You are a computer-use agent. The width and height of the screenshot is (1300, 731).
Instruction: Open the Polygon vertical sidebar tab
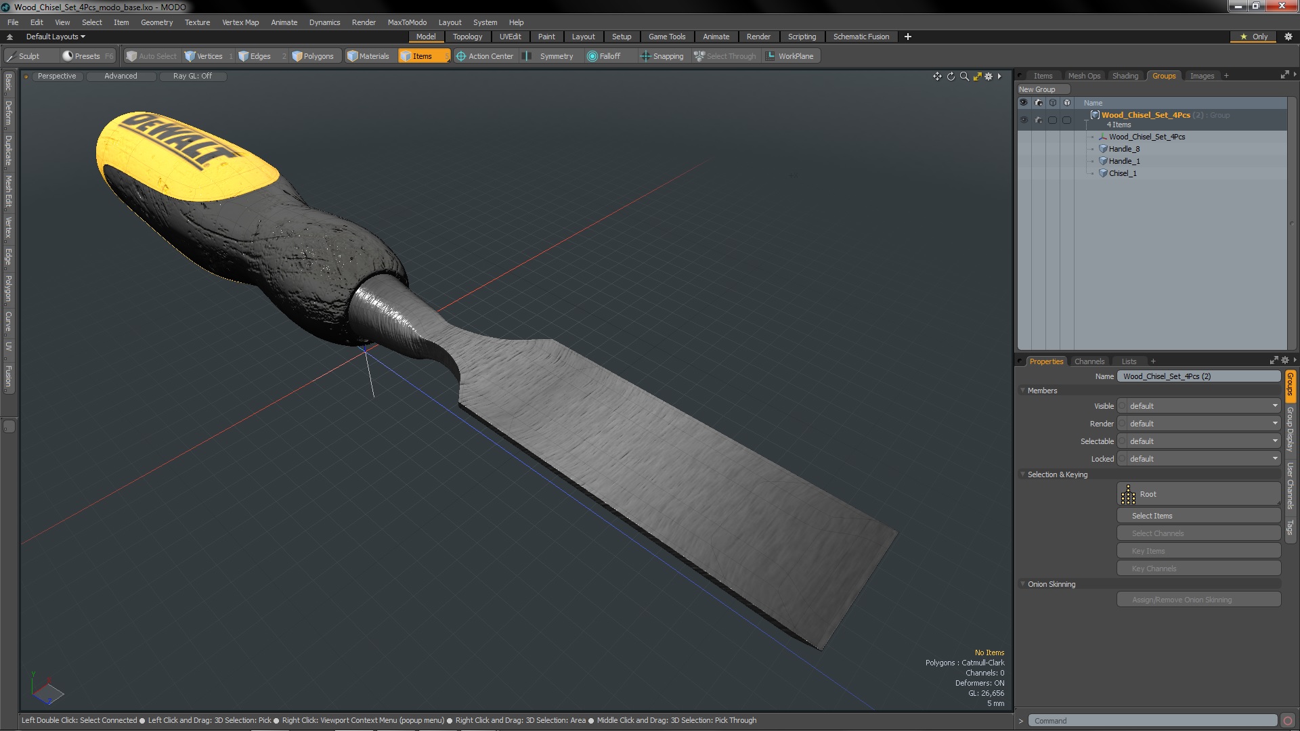tap(8, 288)
